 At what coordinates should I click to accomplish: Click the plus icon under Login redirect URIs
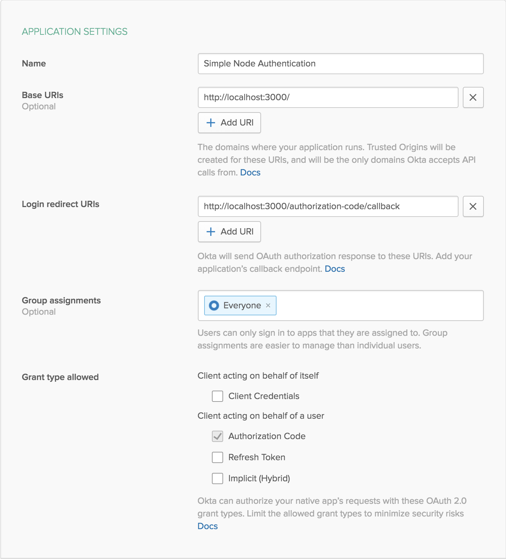click(x=211, y=232)
